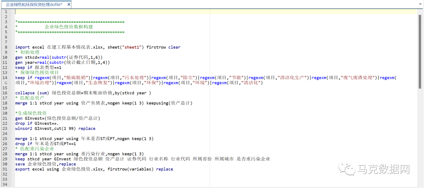Viewport: 424px width, 188px height.
Task: Click line number 16 in the margin
Action: tap(5, 93)
